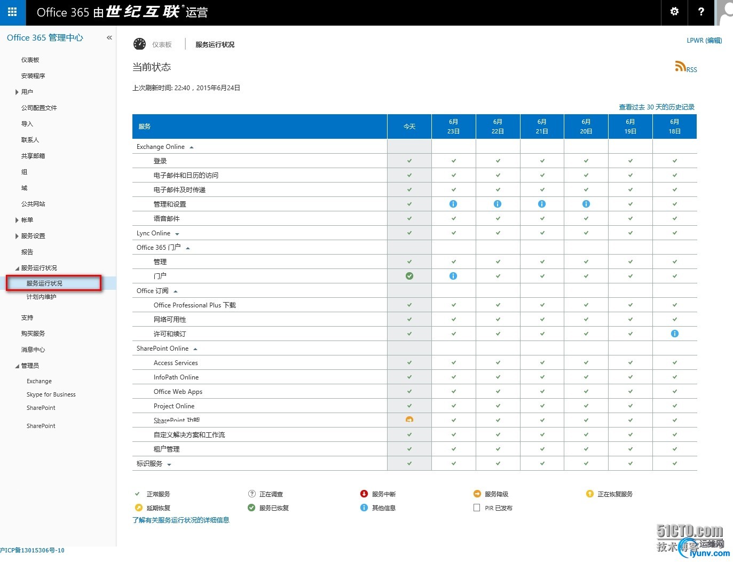Open the user profile avatar

coord(724,12)
